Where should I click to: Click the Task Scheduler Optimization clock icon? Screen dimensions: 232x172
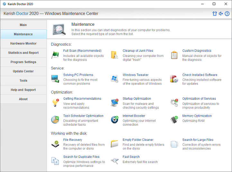(55, 120)
